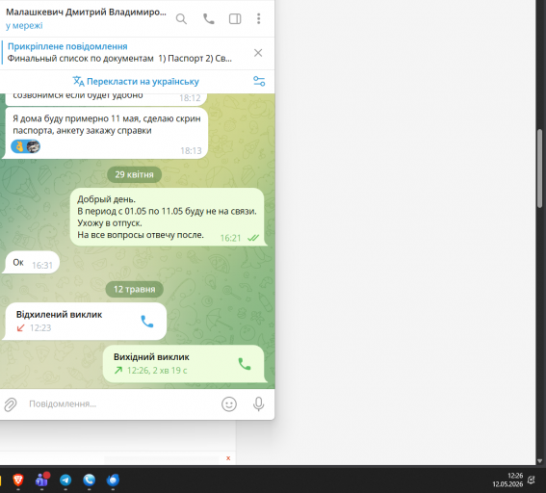This screenshot has height=493, width=546.
Task: Click the scrollbar down arrow in background window
Action: click(539, 461)
